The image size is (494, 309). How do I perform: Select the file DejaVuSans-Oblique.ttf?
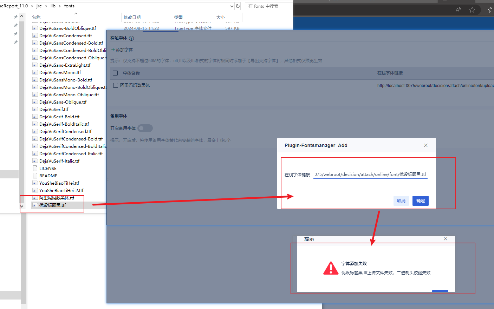pos(63,102)
